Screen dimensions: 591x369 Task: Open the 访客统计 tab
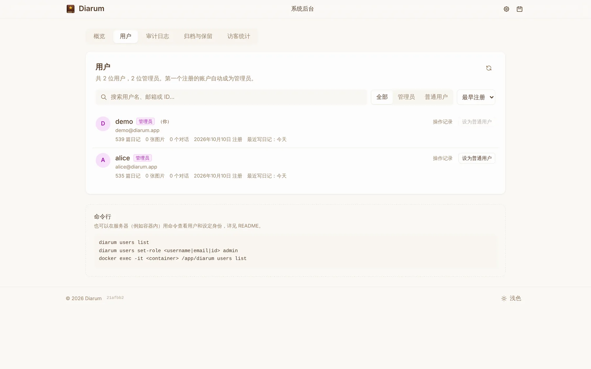(x=239, y=36)
